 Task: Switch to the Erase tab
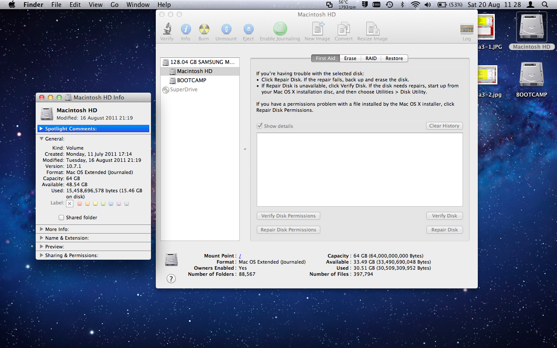[350, 58]
